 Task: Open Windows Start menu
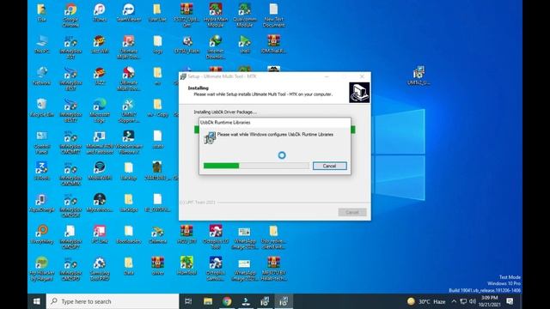36,301
